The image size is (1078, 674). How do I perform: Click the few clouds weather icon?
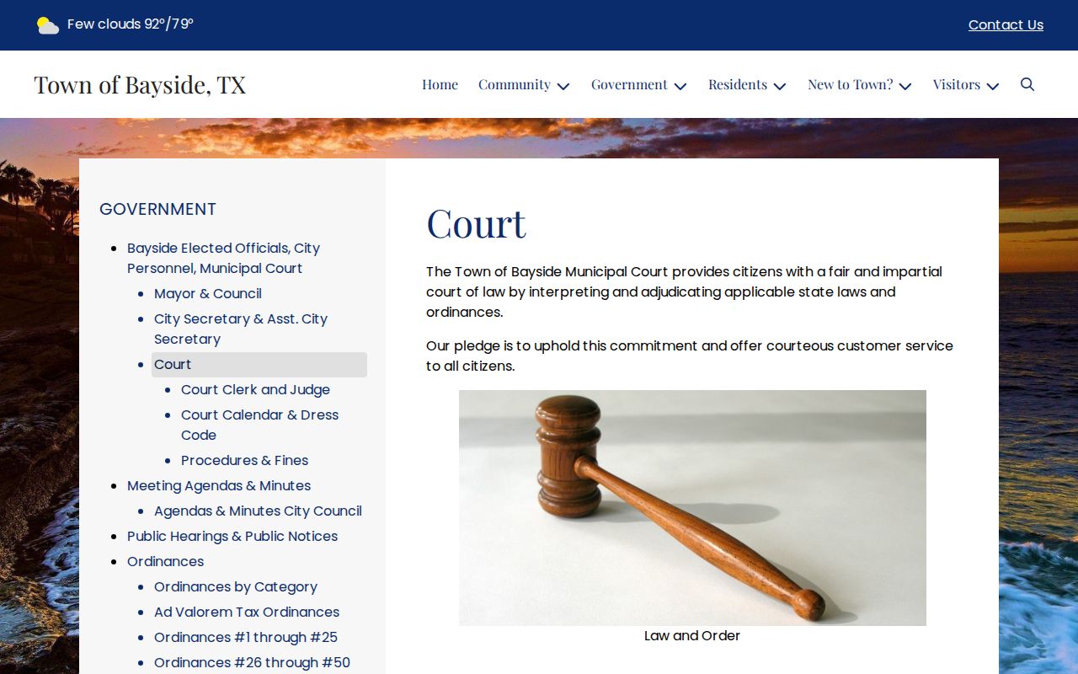pos(48,25)
